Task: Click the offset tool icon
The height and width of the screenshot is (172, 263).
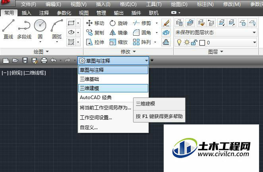Action: (x=166, y=42)
